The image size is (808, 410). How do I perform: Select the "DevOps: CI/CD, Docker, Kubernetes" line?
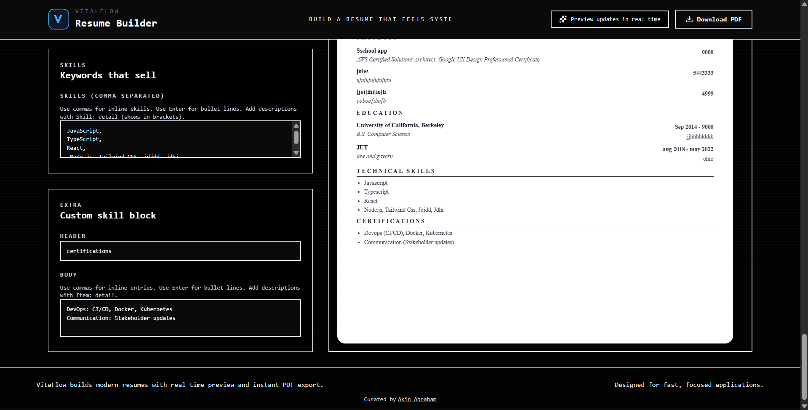click(x=119, y=309)
